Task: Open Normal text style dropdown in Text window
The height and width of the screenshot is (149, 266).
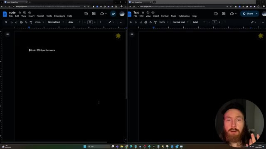Action: 180,22
